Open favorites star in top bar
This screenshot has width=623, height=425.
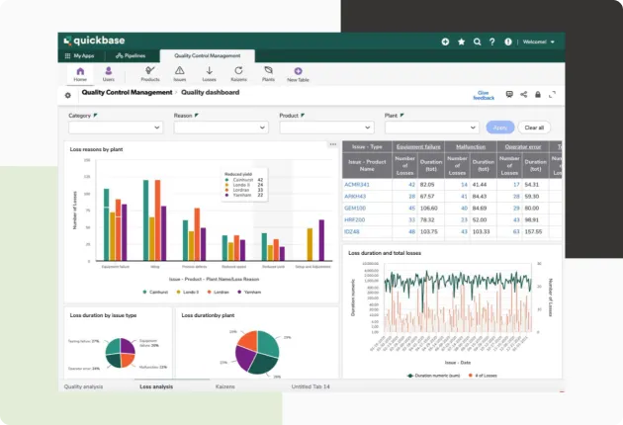click(x=461, y=42)
